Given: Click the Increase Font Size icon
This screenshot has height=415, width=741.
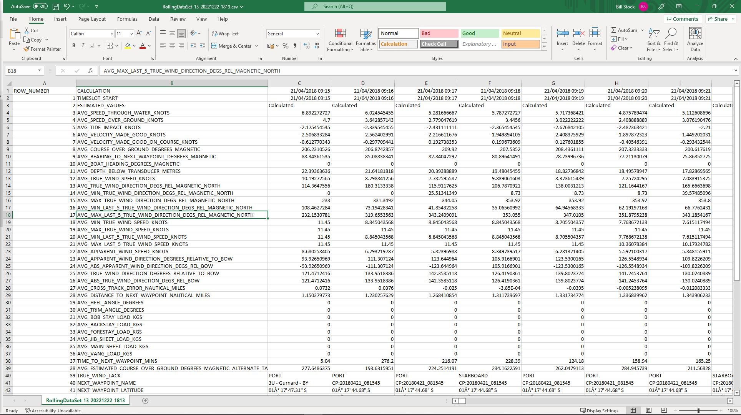Looking at the screenshot, I should click(x=139, y=33).
